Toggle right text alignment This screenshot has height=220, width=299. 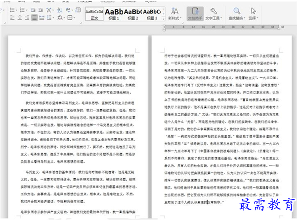[27, 18]
